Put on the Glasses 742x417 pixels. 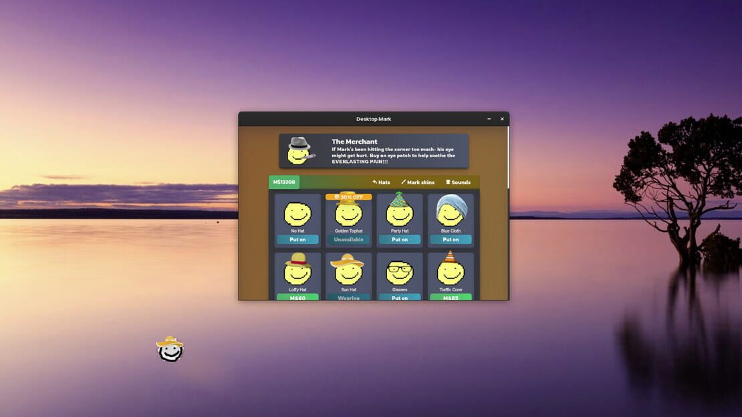[400, 297]
